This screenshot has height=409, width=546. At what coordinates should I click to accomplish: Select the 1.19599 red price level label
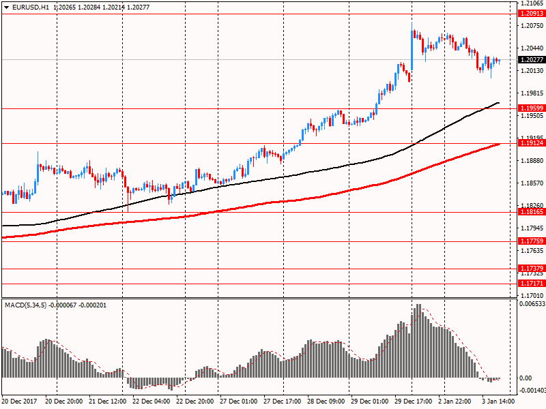point(532,108)
